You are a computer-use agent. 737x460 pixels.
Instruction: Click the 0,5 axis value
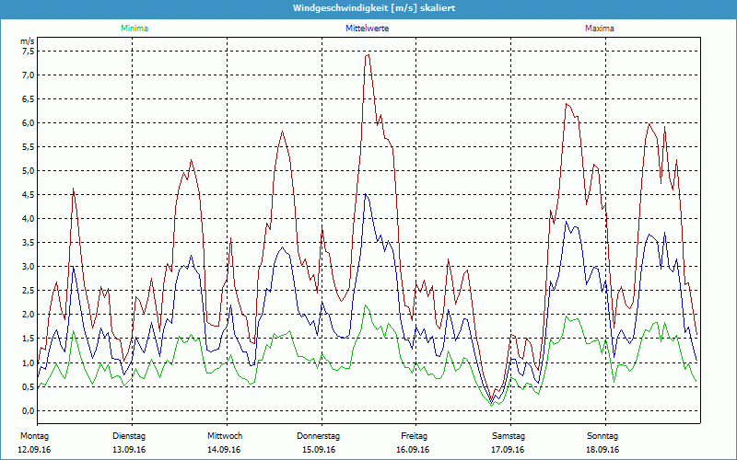pyautogui.click(x=29, y=386)
